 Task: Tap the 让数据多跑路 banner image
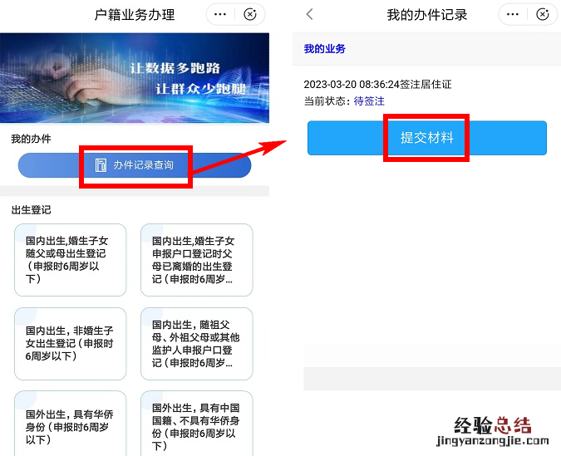135,78
